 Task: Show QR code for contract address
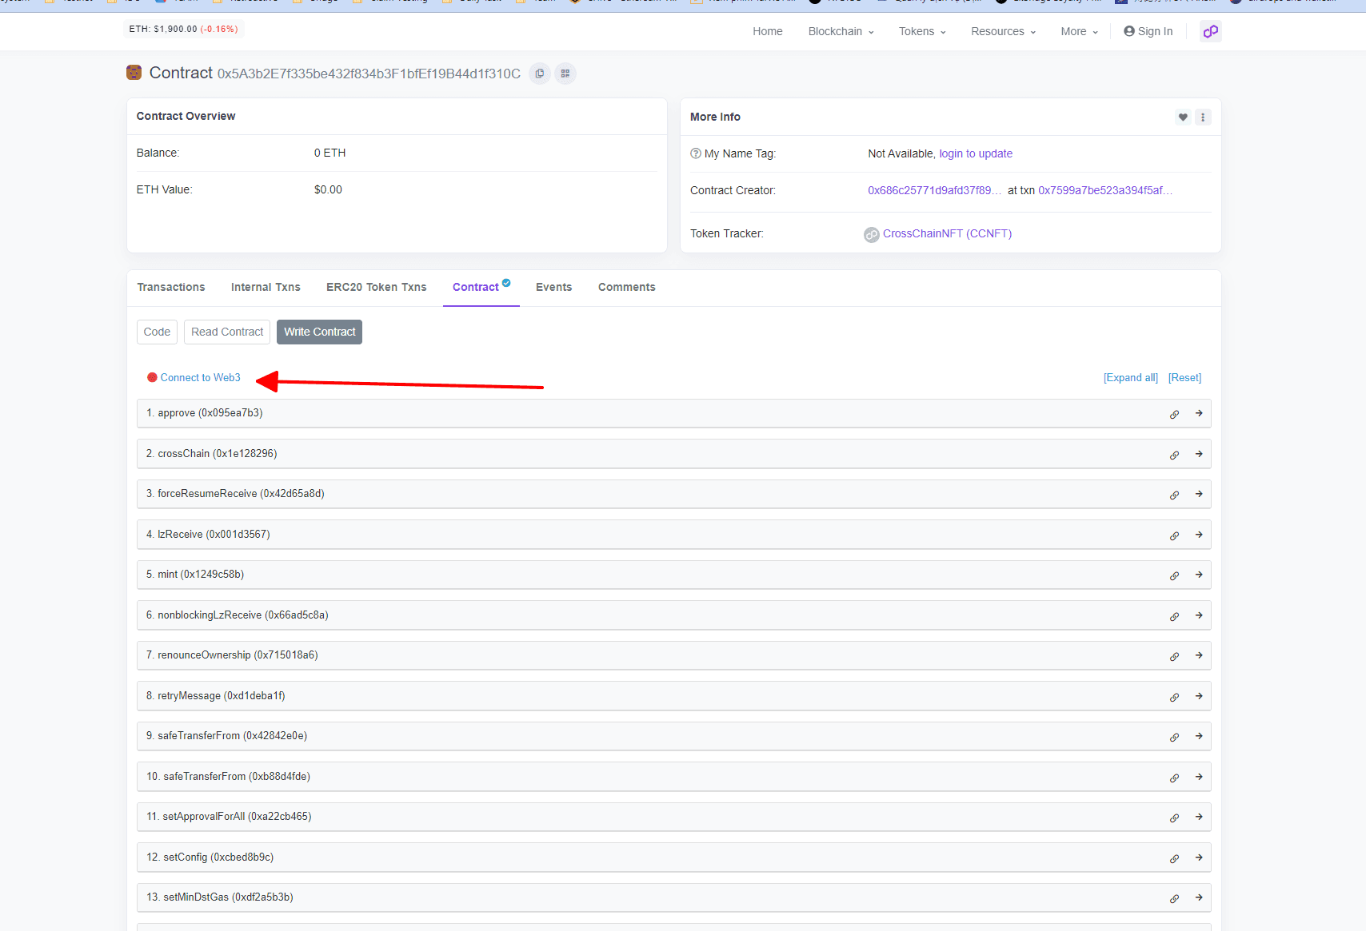(x=565, y=74)
